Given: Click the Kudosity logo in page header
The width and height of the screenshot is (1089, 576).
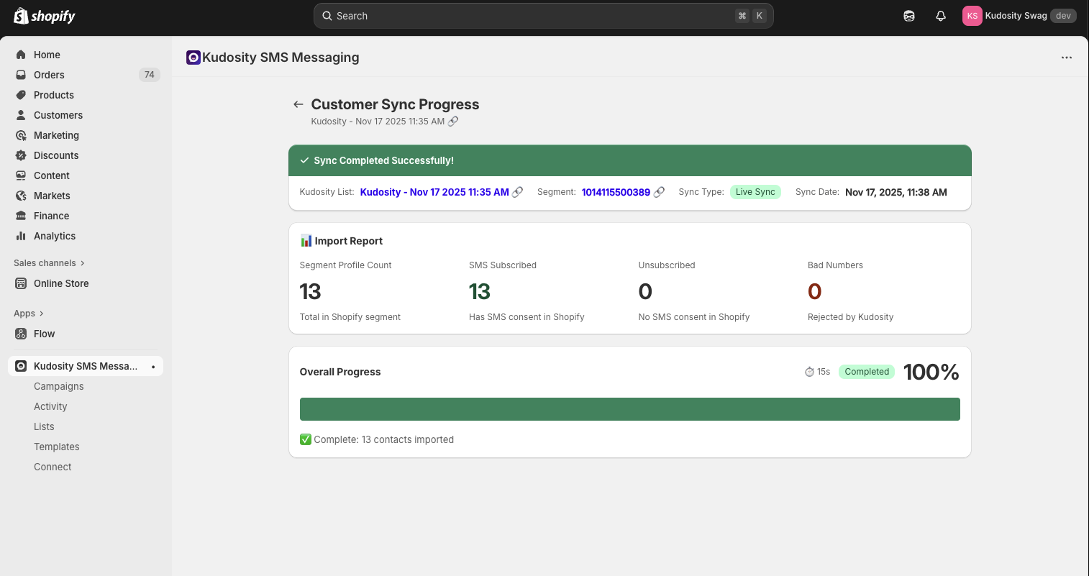Looking at the screenshot, I should (x=193, y=58).
